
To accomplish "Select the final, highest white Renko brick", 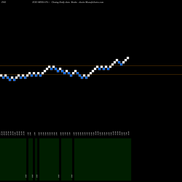I will [x=128, y=58].
